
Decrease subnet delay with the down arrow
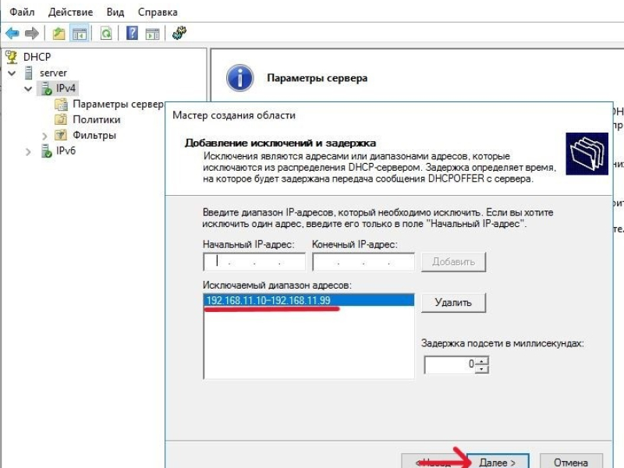(482, 369)
